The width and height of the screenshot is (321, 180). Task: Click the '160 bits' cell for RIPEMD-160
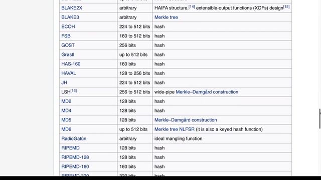click(x=135, y=166)
